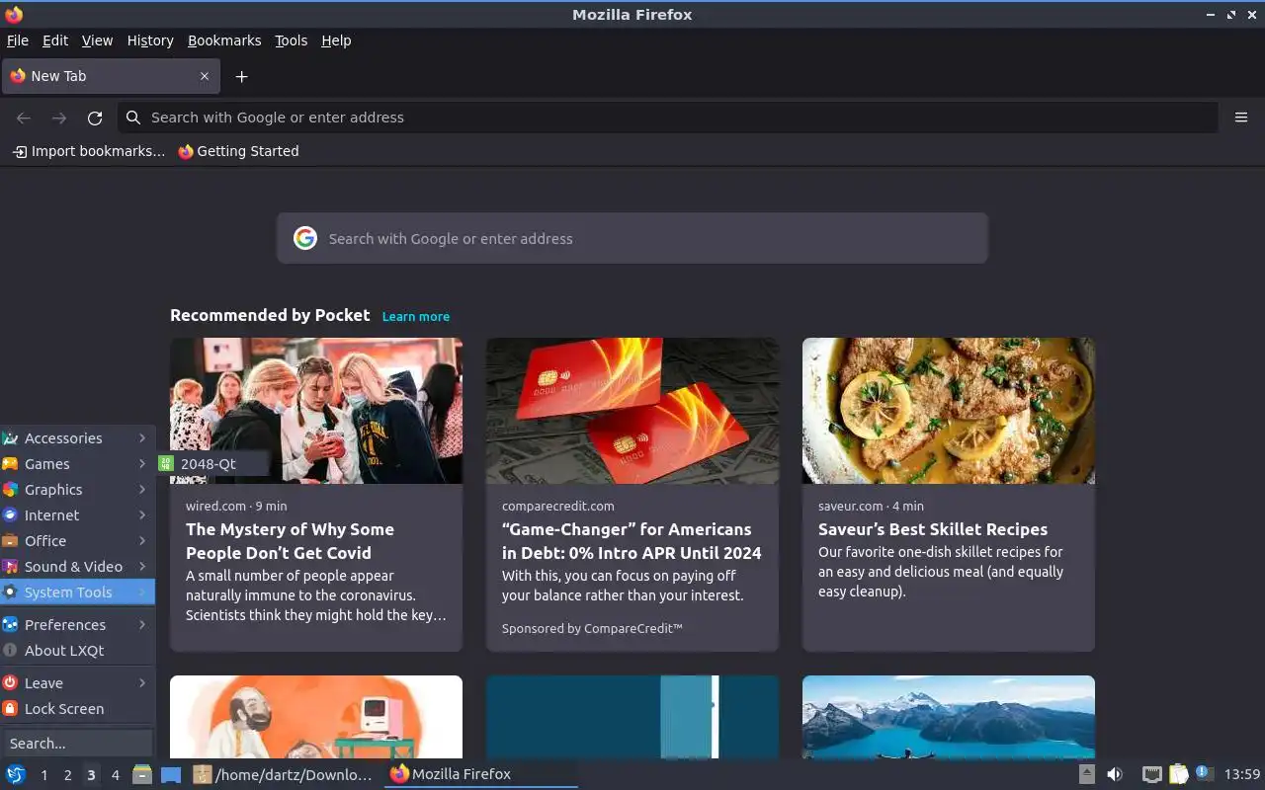1265x790 pixels.
Task: Switch to virtual desktop 3
Action: click(x=91, y=774)
